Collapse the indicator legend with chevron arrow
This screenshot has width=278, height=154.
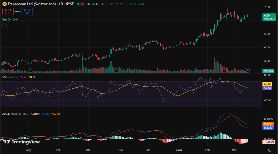[x=6, y=25]
